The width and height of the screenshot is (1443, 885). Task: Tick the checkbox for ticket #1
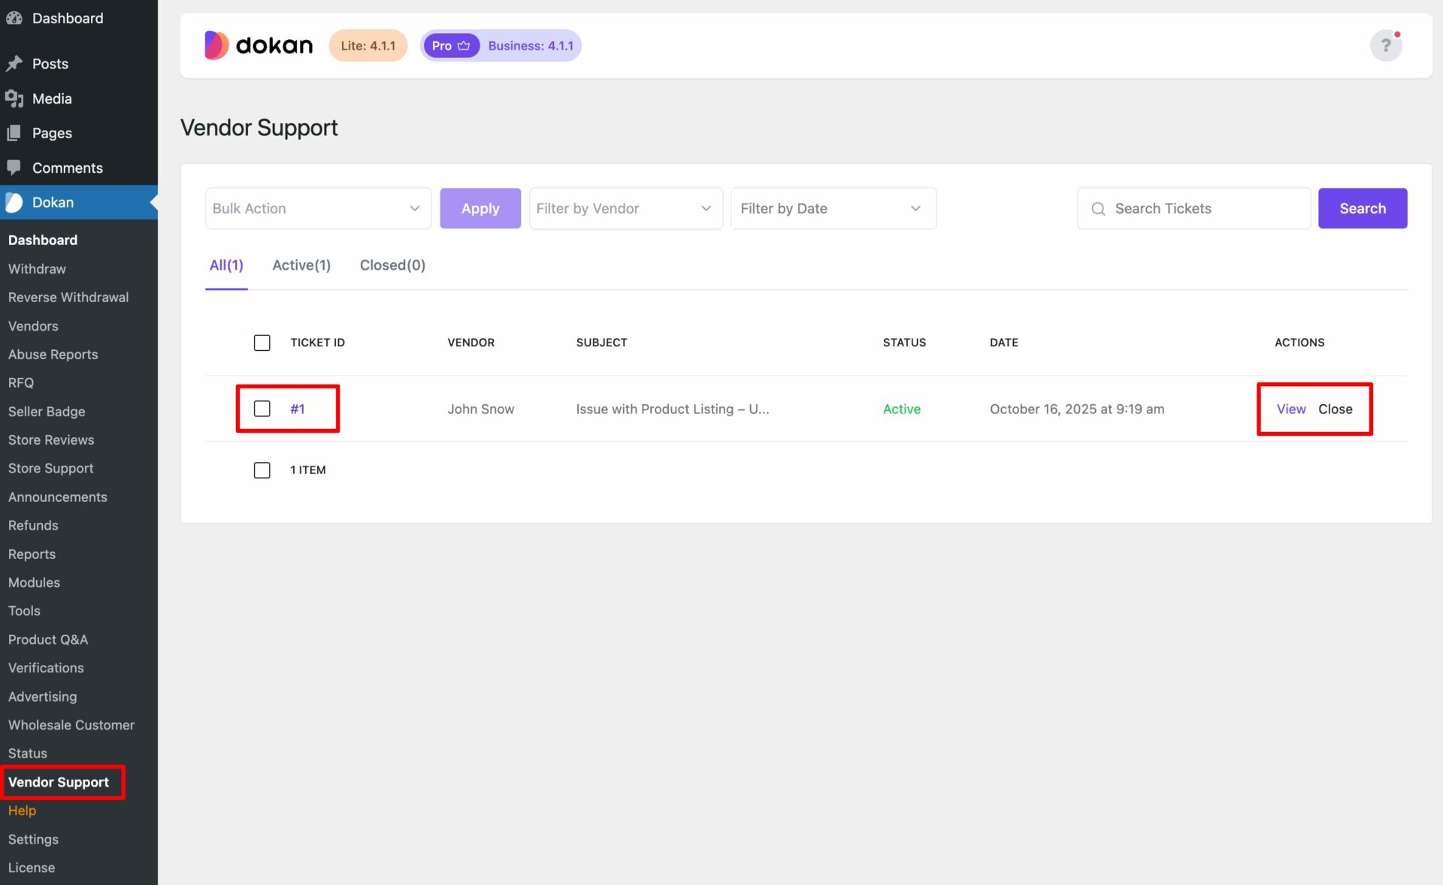(262, 409)
